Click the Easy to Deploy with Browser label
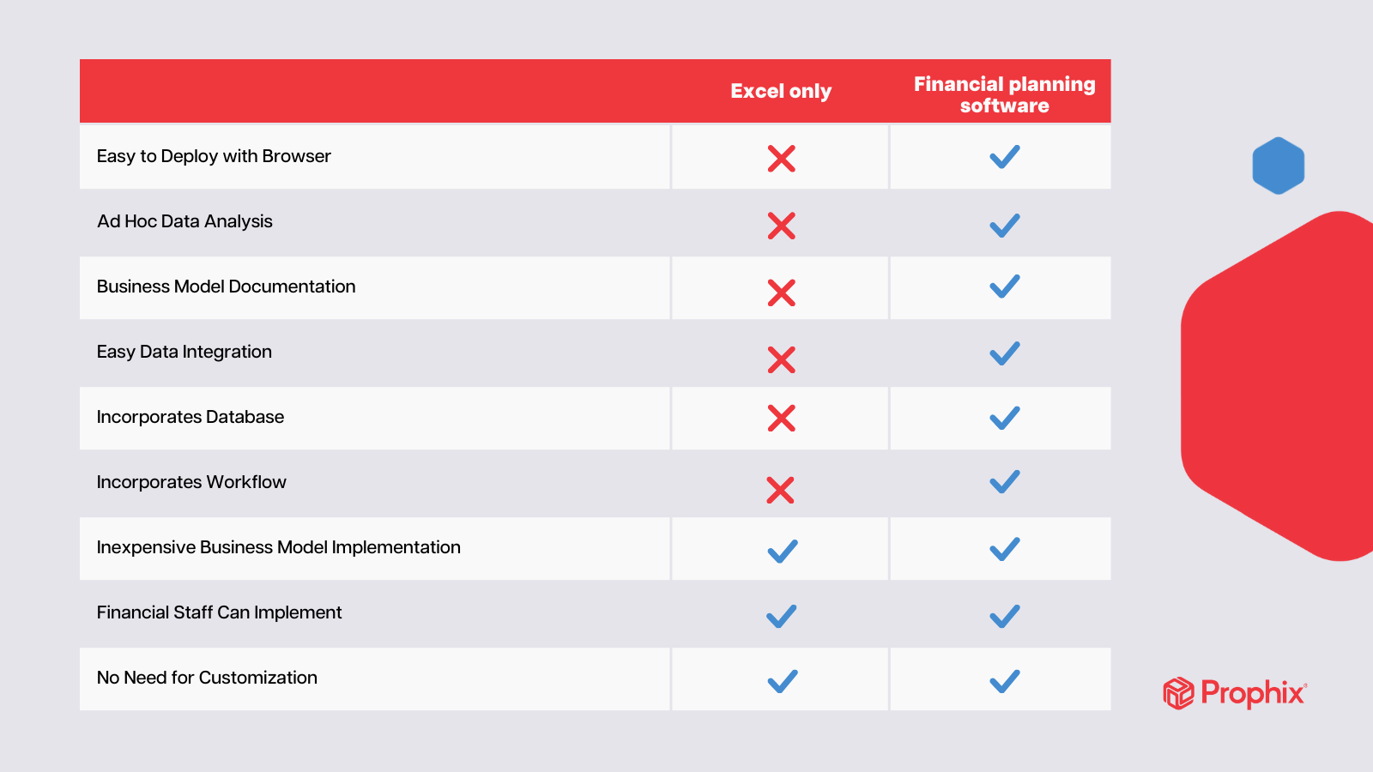The image size is (1373, 772). (x=214, y=156)
